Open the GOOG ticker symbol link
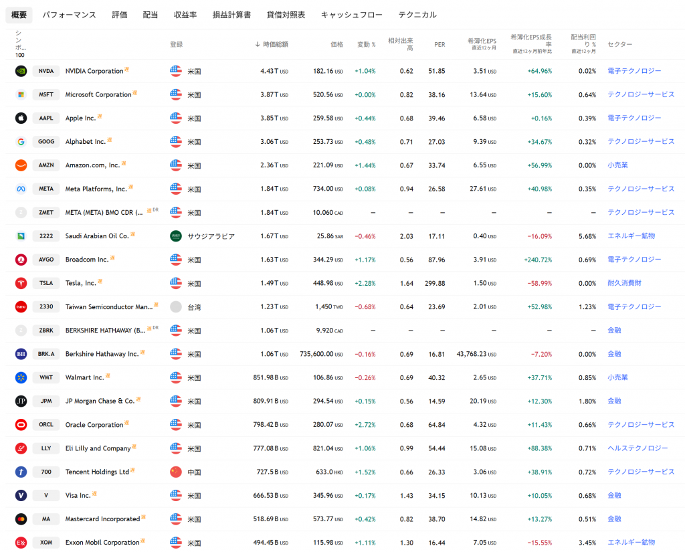Viewport: 685px width, 552px height. tap(46, 142)
